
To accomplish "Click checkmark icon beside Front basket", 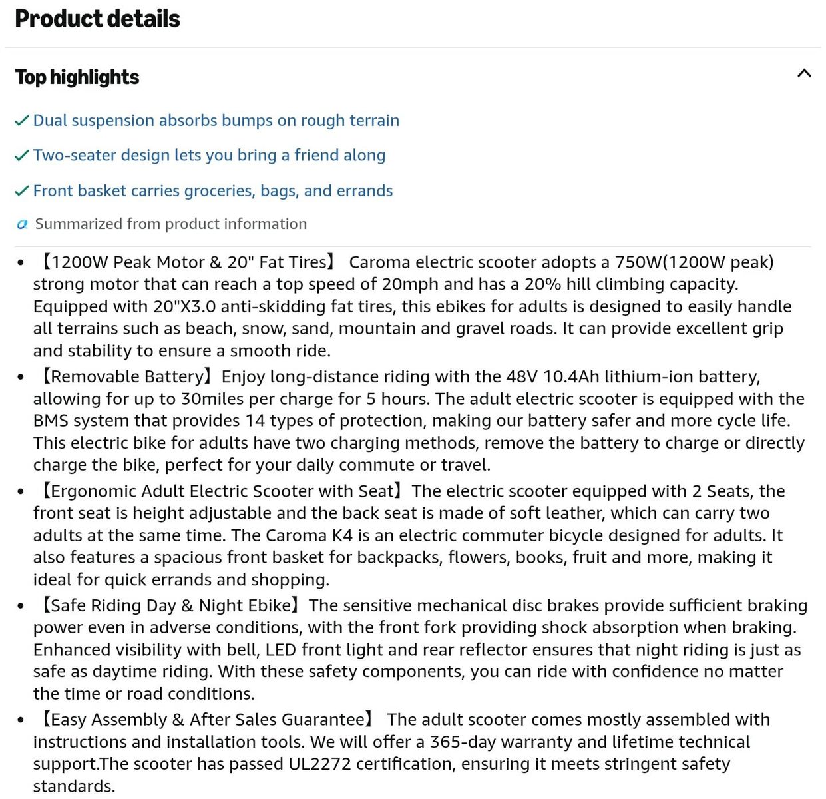I will [22, 191].
